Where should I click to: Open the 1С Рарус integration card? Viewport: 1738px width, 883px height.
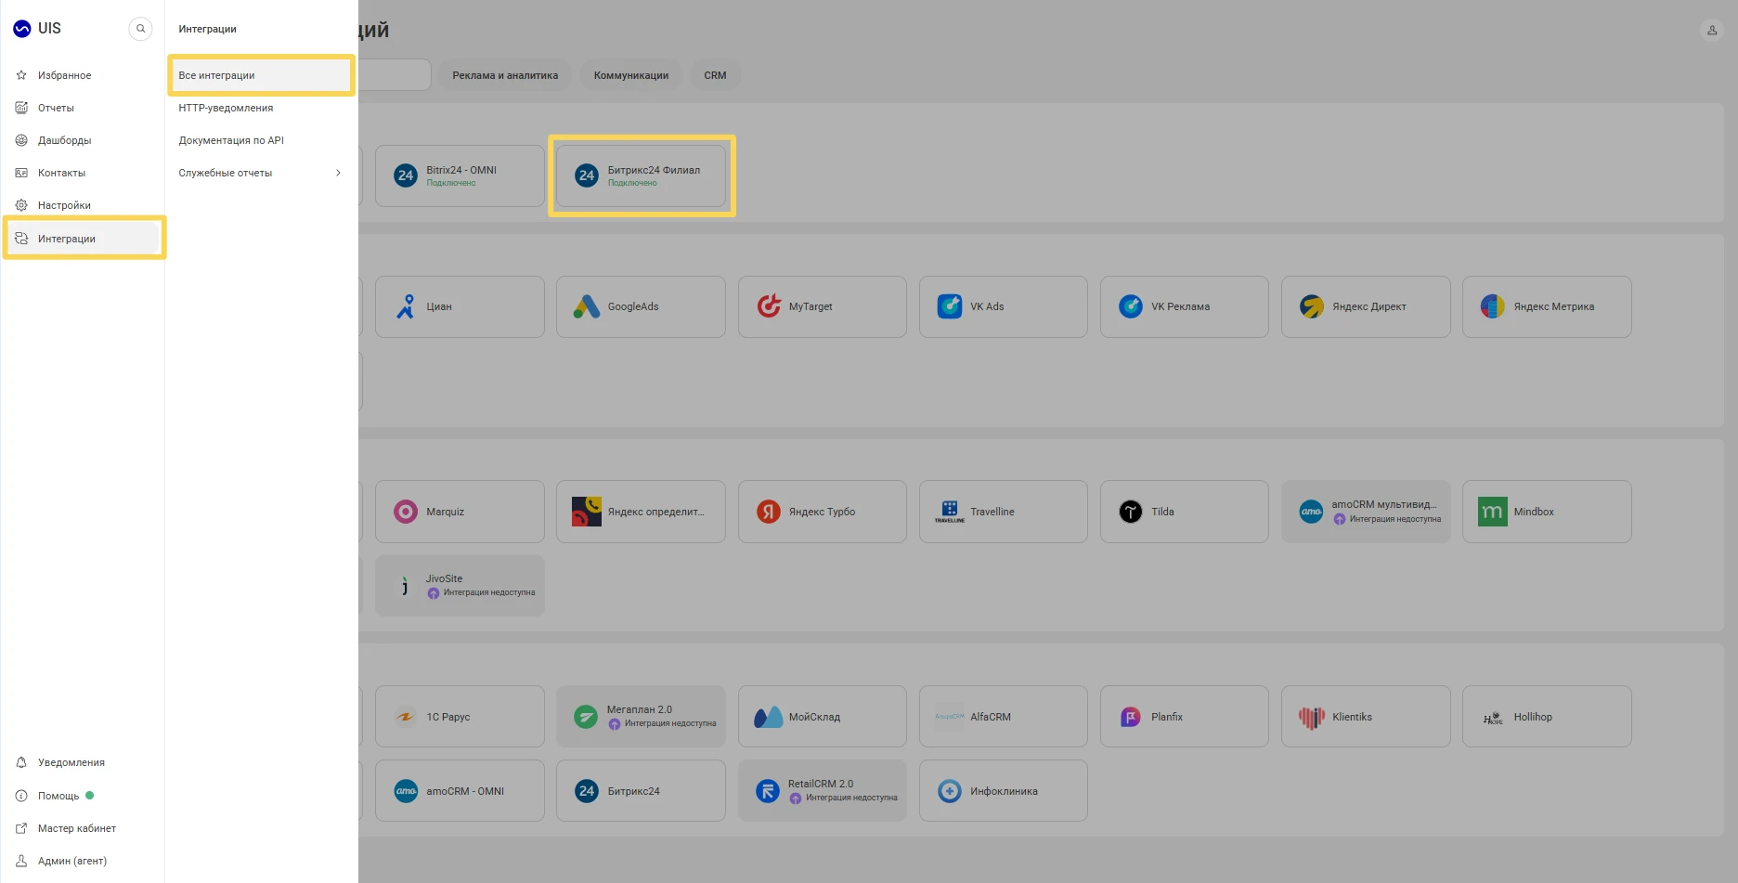[460, 717]
